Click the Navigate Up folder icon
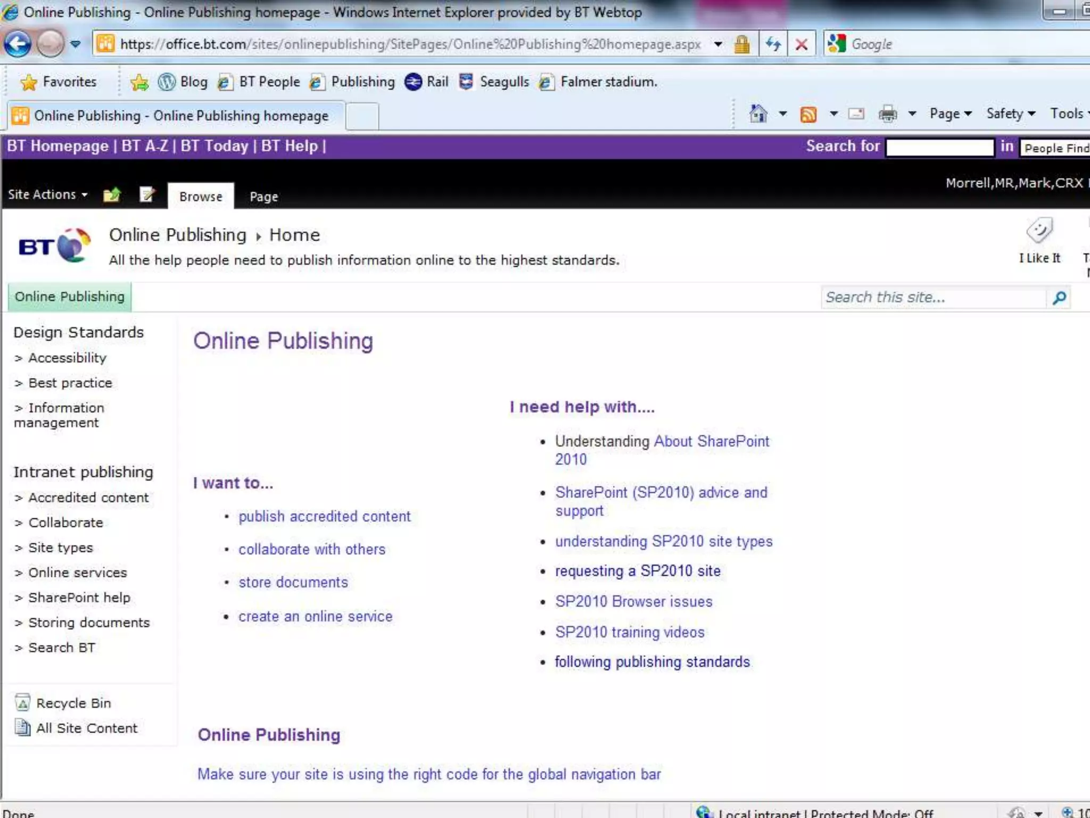 point(112,195)
